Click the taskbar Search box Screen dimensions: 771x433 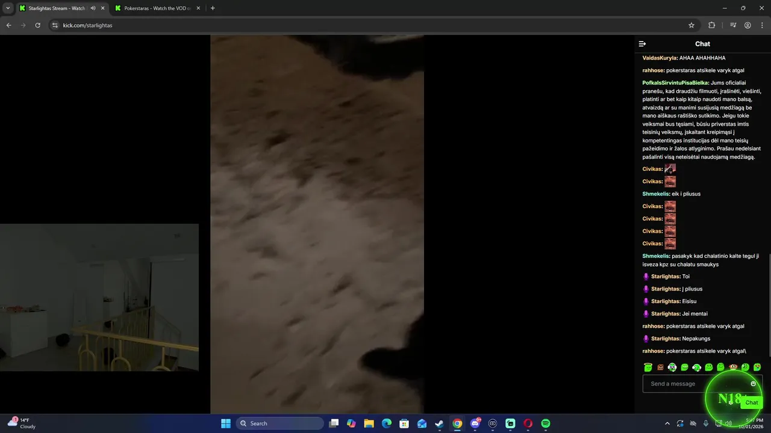[x=280, y=423]
